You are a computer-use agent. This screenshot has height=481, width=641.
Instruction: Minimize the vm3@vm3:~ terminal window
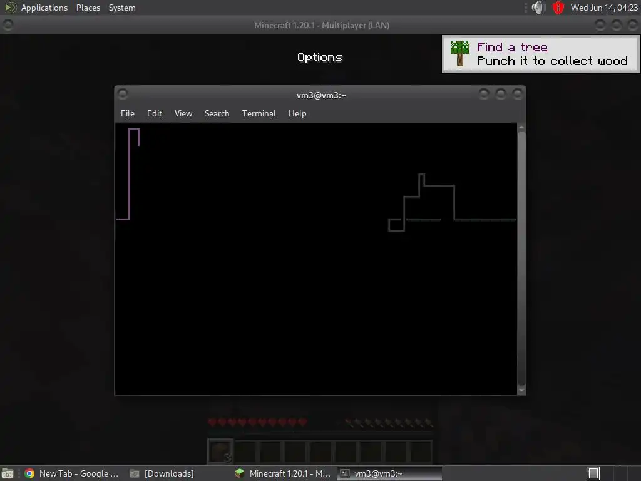click(484, 94)
